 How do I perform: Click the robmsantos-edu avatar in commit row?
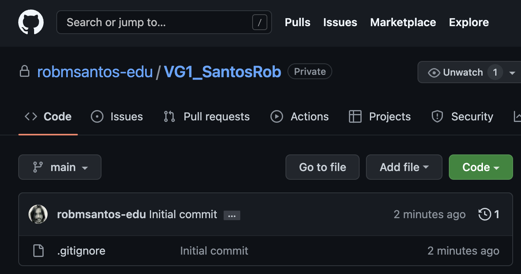[x=38, y=215]
